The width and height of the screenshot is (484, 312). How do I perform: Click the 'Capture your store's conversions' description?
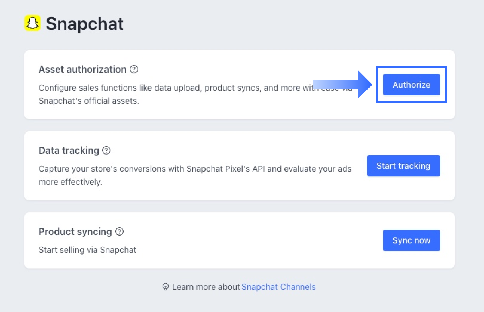(x=195, y=169)
